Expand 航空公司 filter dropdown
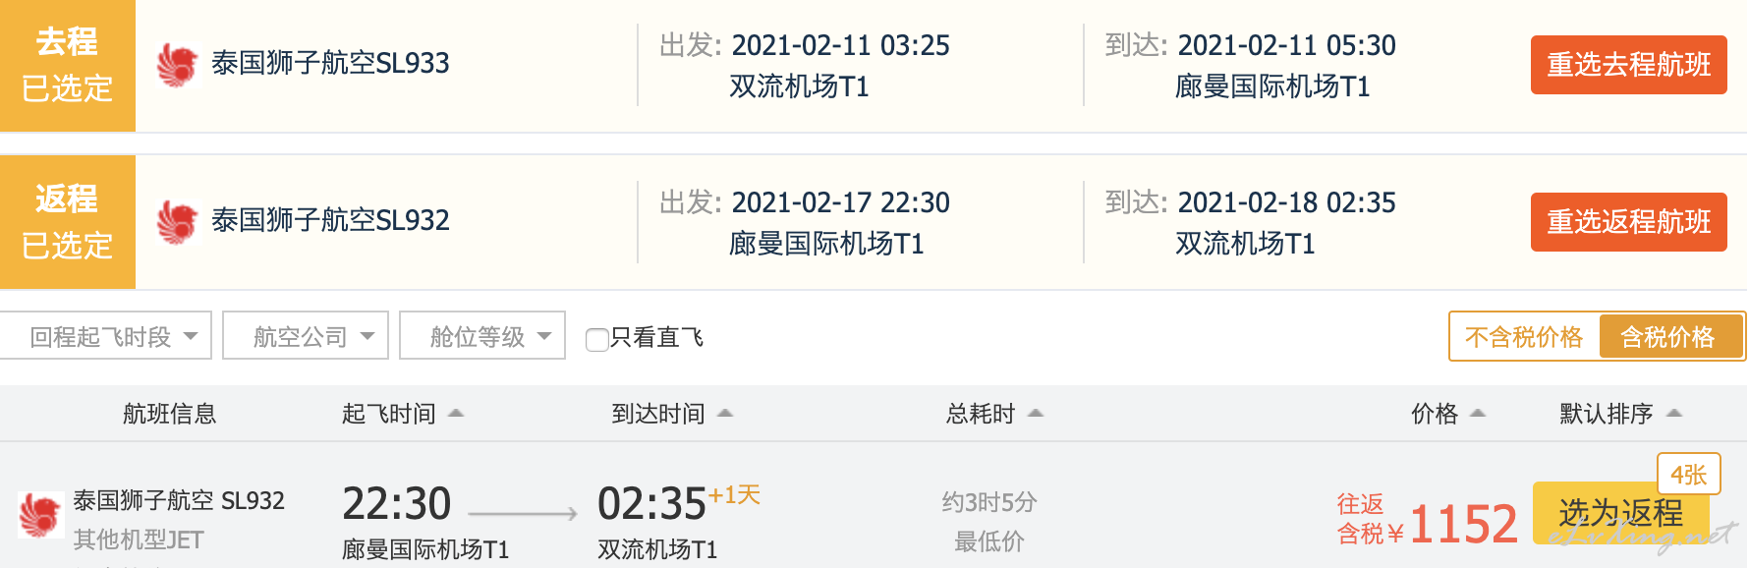 tap(306, 336)
